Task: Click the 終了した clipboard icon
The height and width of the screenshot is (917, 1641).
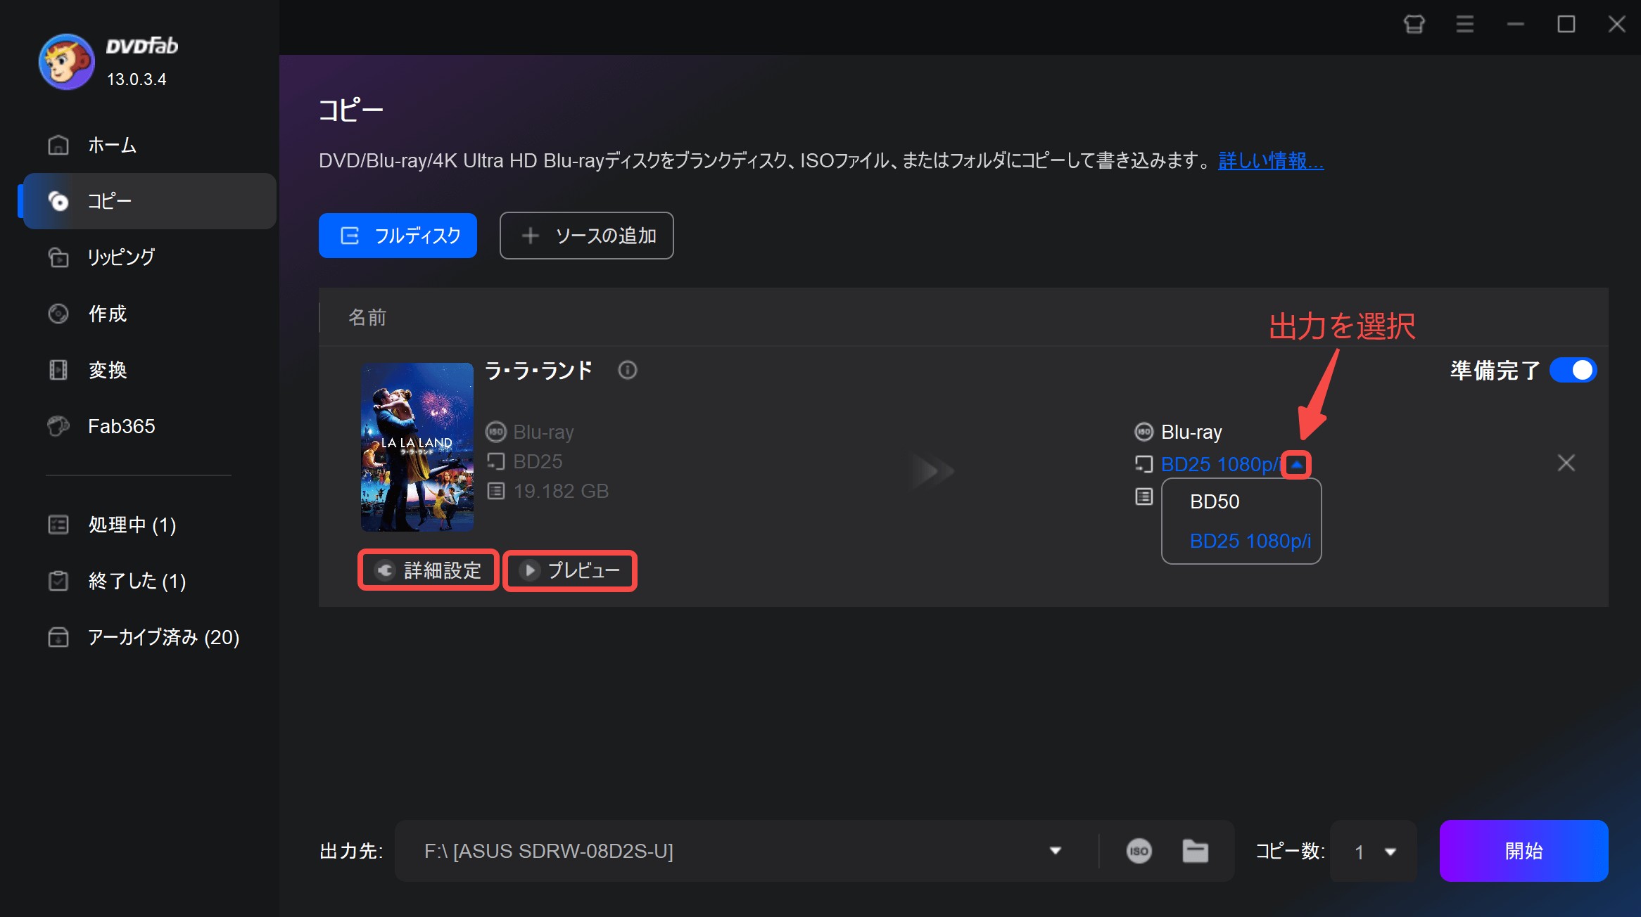Action: [58, 581]
